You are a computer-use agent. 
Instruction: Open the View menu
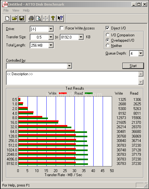point(16,10)
